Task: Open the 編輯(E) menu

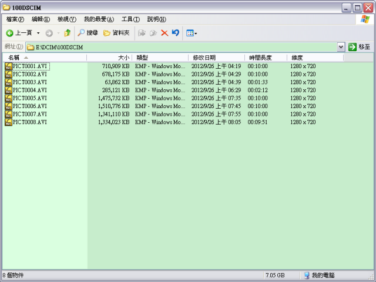Action: [x=41, y=19]
